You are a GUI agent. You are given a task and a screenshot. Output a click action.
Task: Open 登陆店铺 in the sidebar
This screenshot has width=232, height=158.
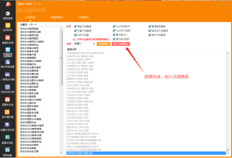(x=8, y=15)
